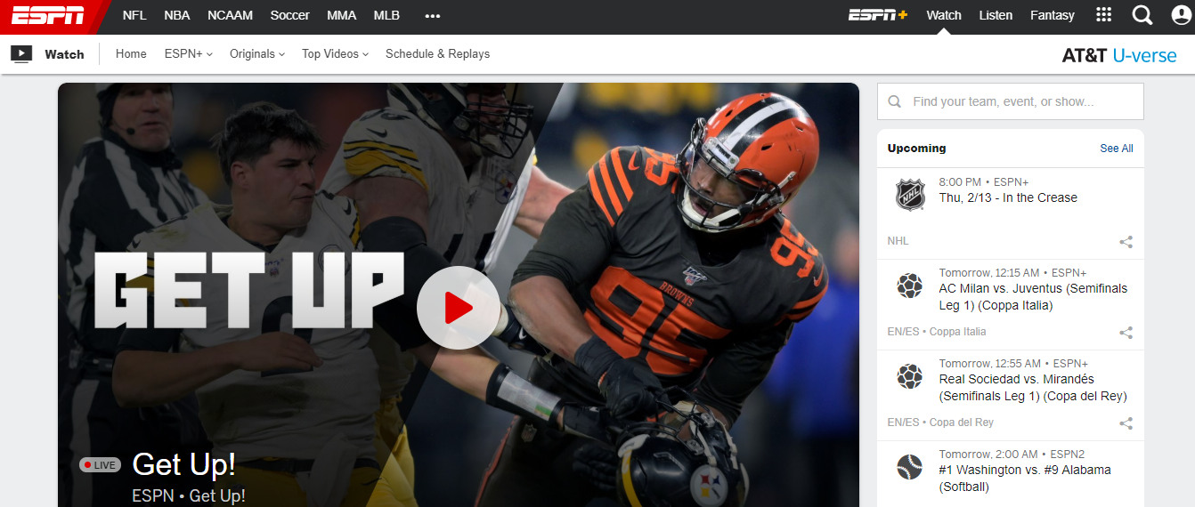The width and height of the screenshot is (1195, 507).
Task: Go to Watch Home
Action: tap(131, 54)
